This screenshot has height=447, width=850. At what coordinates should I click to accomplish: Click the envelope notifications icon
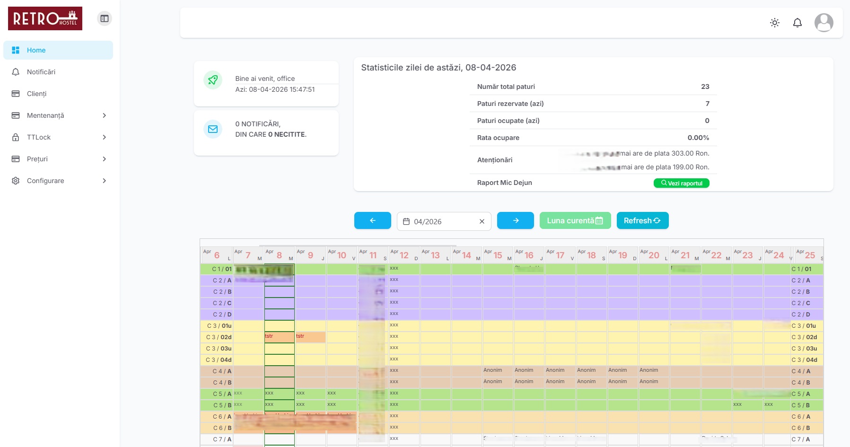point(213,129)
